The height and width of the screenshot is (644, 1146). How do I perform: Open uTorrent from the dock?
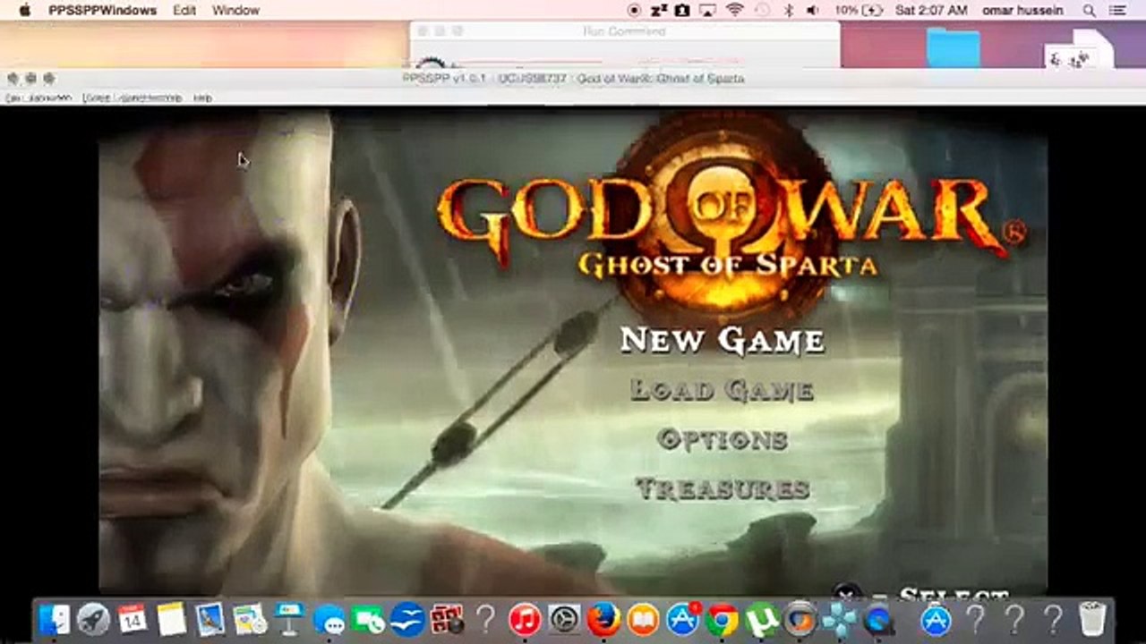pyautogui.click(x=761, y=619)
